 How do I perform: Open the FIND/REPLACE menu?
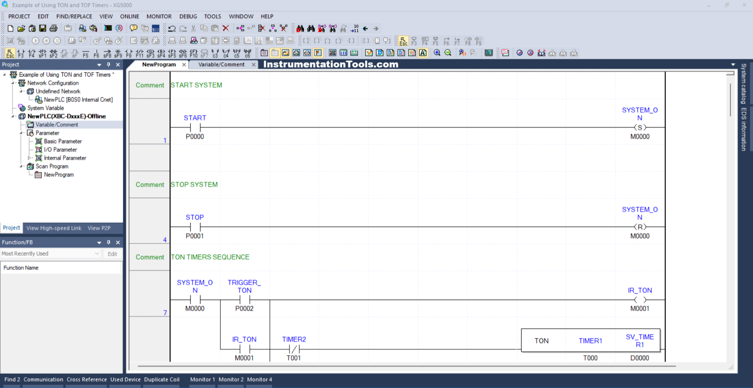tap(74, 16)
